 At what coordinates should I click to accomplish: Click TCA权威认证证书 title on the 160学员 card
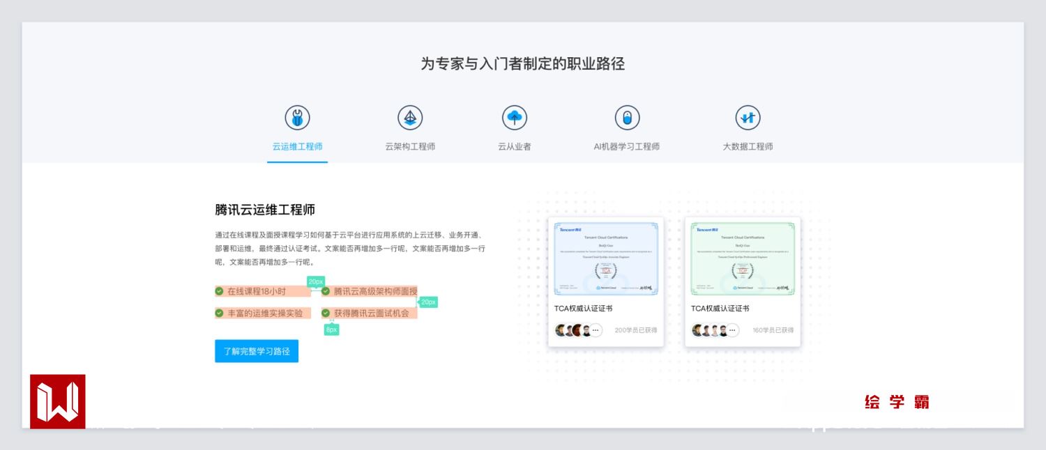coord(720,308)
